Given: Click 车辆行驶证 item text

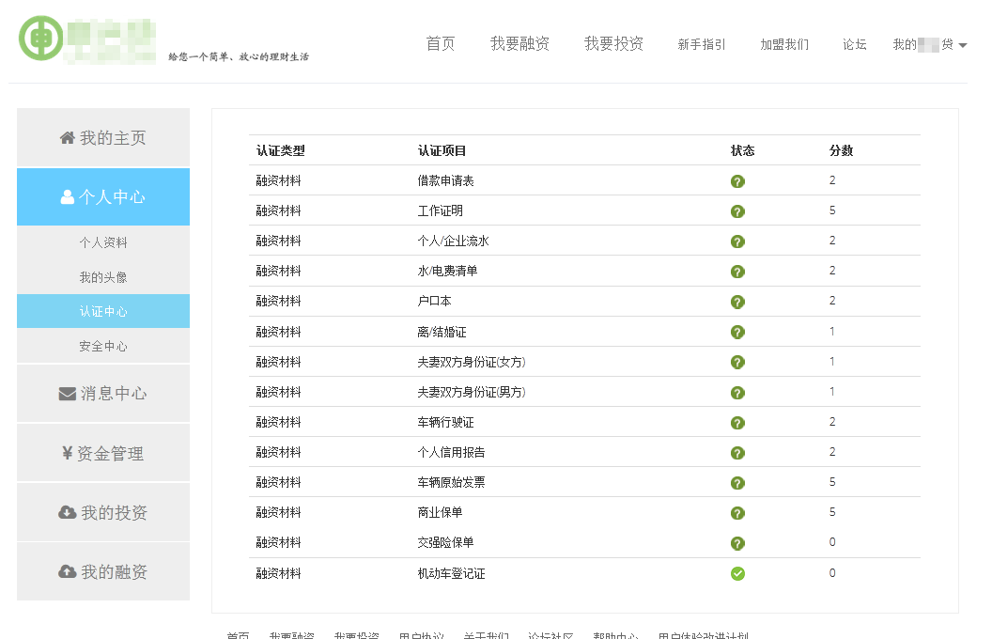Looking at the screenshot, I should 445,422.
